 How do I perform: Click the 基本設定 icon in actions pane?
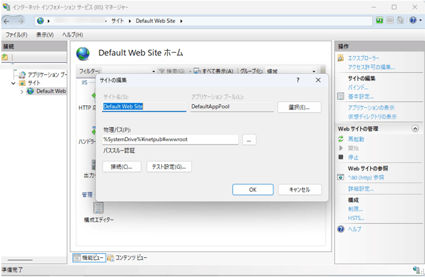click(x=340, y=97)
